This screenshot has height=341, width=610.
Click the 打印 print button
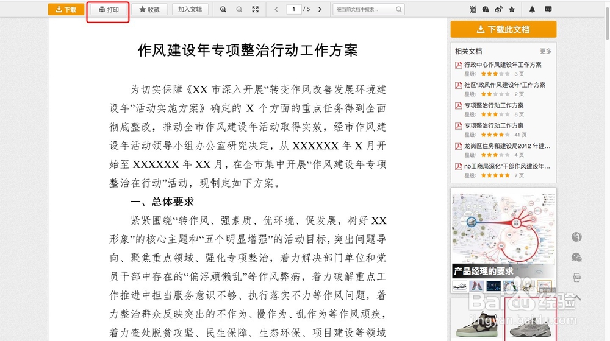[109, 9]
